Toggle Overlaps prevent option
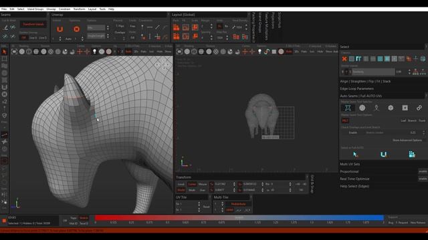The image size is (428, 240). (120, 33)
